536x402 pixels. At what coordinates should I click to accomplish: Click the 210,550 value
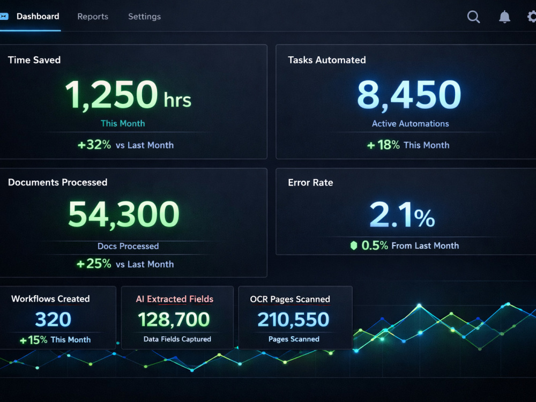pyautogui.click(x=293, y=319)
